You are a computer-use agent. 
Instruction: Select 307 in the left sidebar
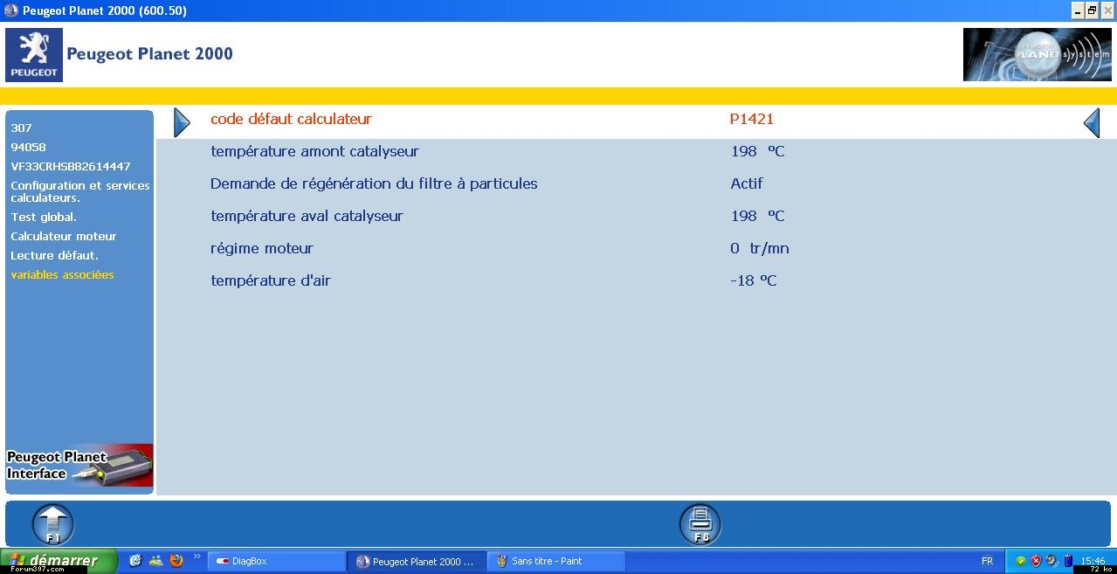click(21, 128)
